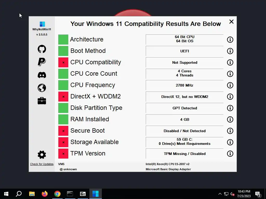Open network status tray icon
The height and width of the screenshot is (199, 266).
(226, 194)
